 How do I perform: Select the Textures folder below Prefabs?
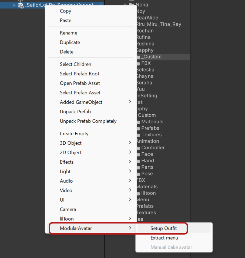[x=151, y=135]
